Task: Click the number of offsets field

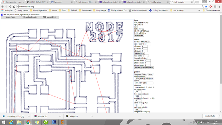Action: pos(138,101)
